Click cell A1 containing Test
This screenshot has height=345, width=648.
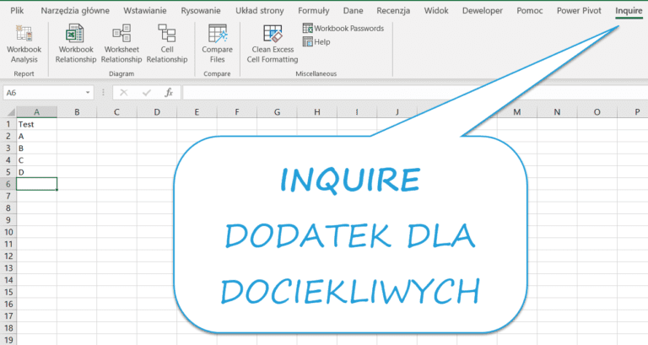[x=36, y=124]
